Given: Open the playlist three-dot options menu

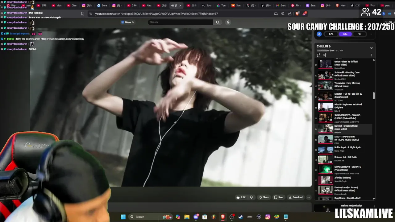Looking at the screenshot, I should coord(371,55).
